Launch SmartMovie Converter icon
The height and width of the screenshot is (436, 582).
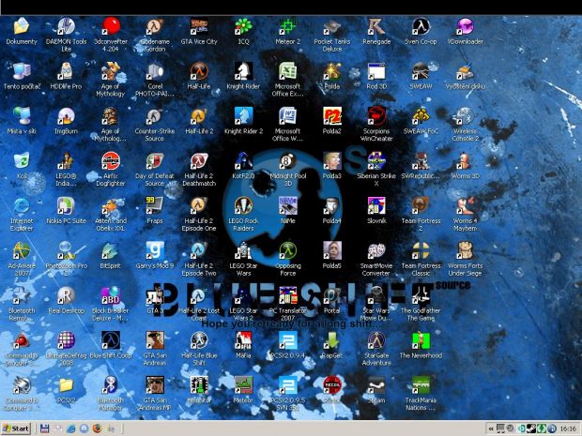[x=376, y=251]
